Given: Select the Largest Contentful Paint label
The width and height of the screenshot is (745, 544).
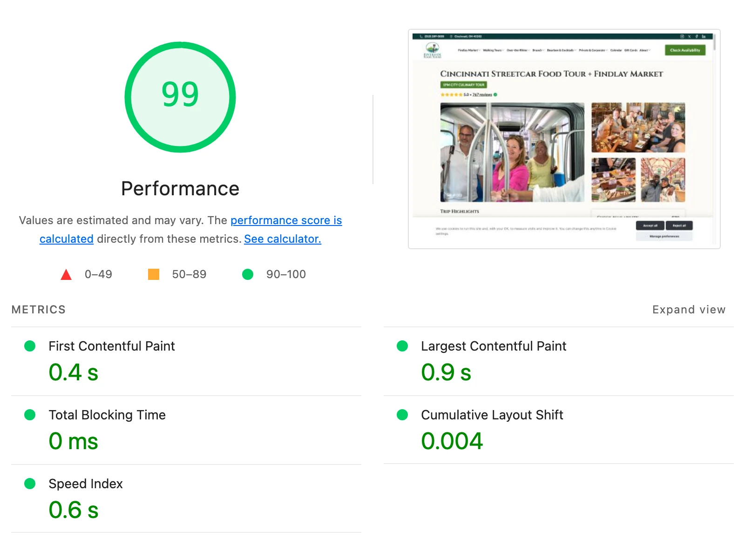Looking at the screenshot, I should (494, 346).
